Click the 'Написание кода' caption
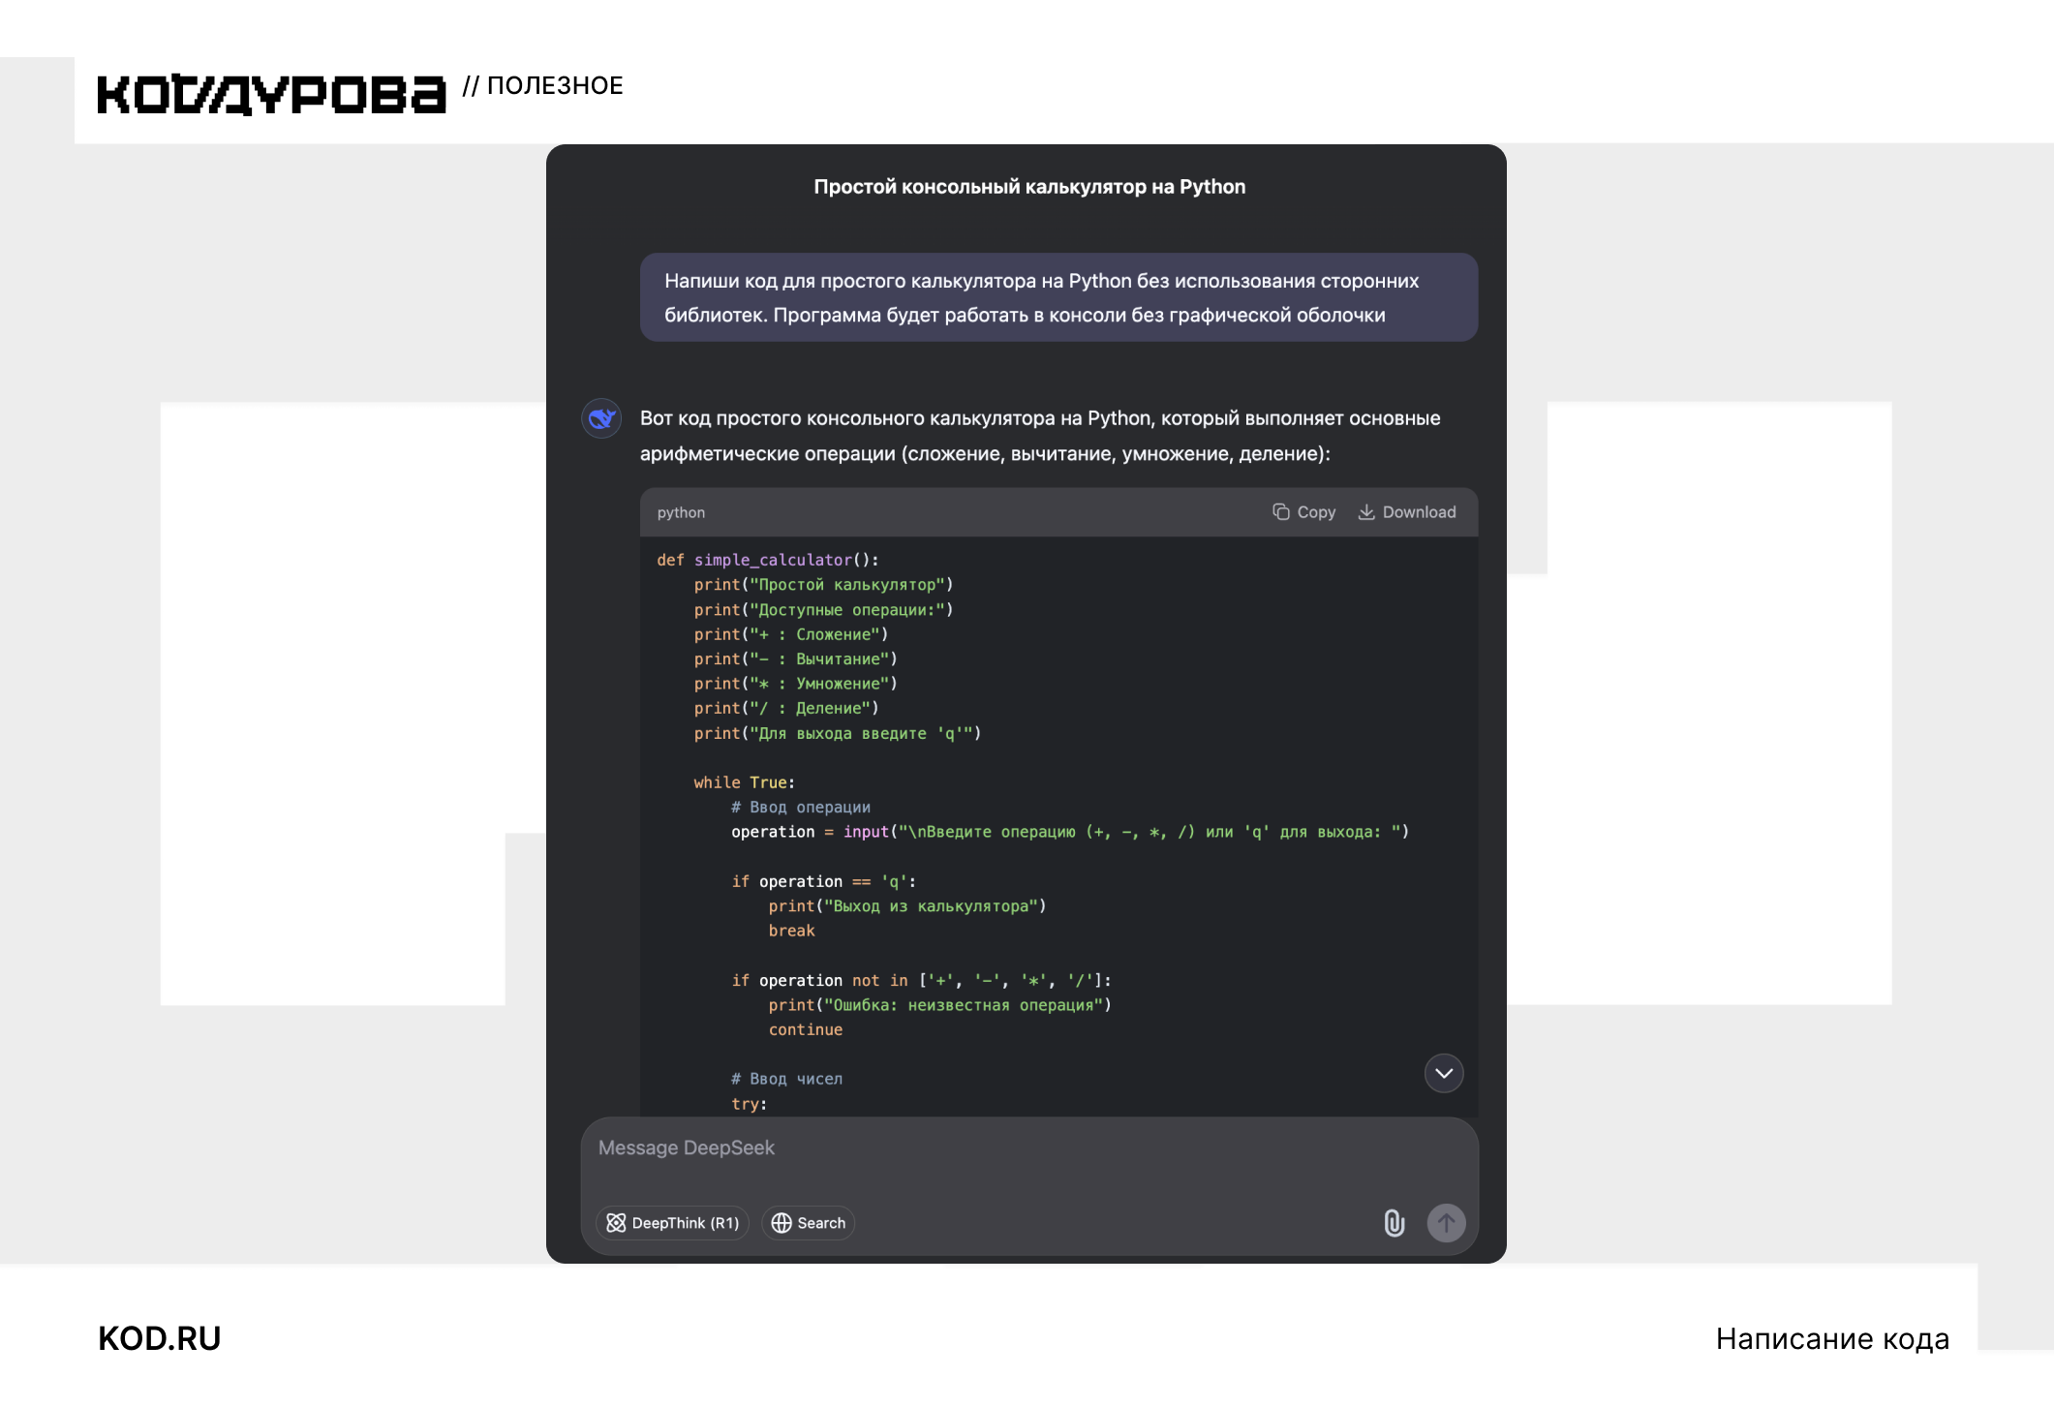The height and width of the screenshot is (1407, 2054). [x=1832, y=1338]
